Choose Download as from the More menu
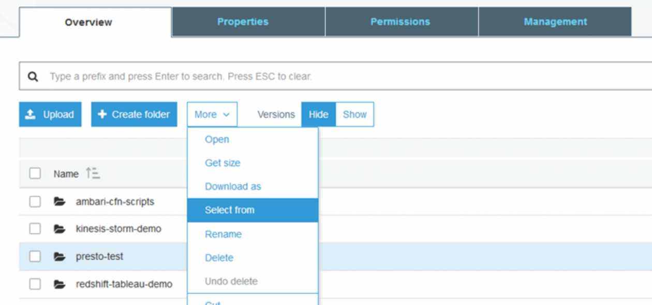Screen dimensions: 652x305 pos(233,186)
